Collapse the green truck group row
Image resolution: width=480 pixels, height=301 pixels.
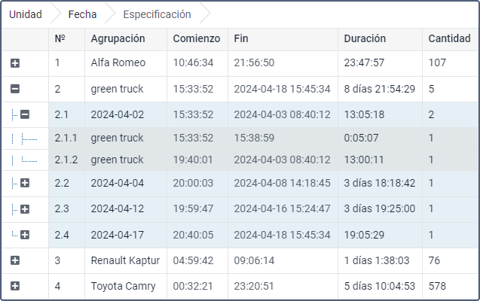click(15, 89)
